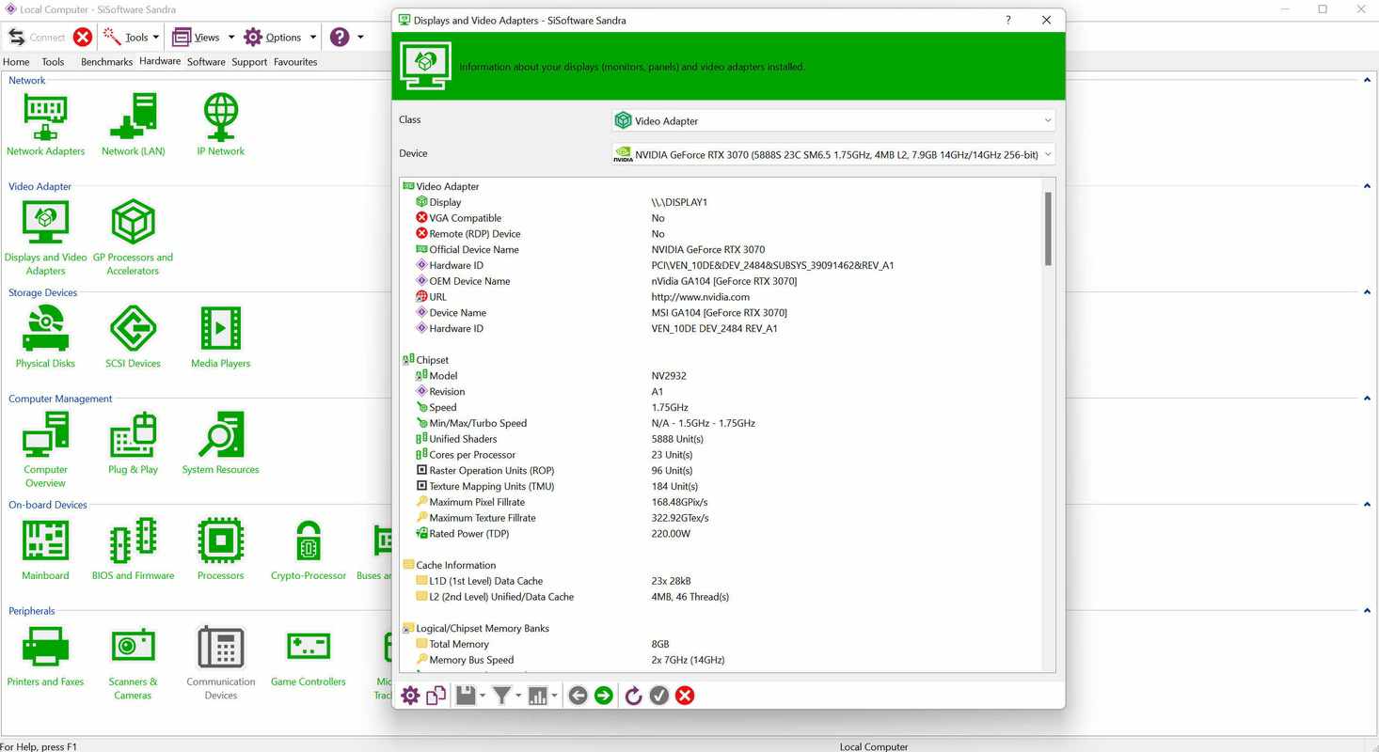Confirm with the grey checkmark button
This screenshot has height=752, width=1379.
(658, 696)
